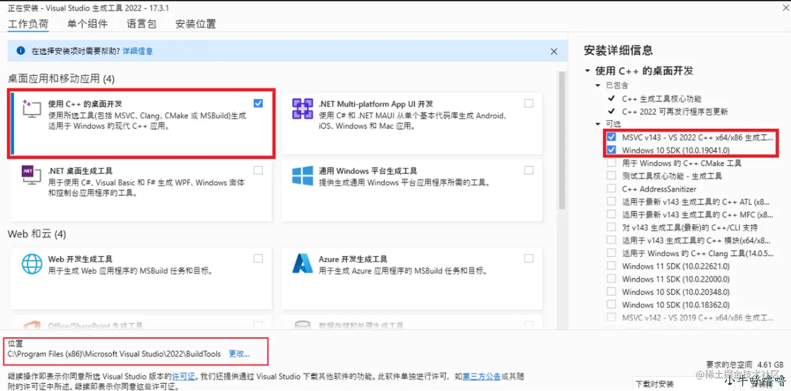Check v143 C++ 模块 option
This screenshot has width=791, height=391.
[x=611, y=240]
